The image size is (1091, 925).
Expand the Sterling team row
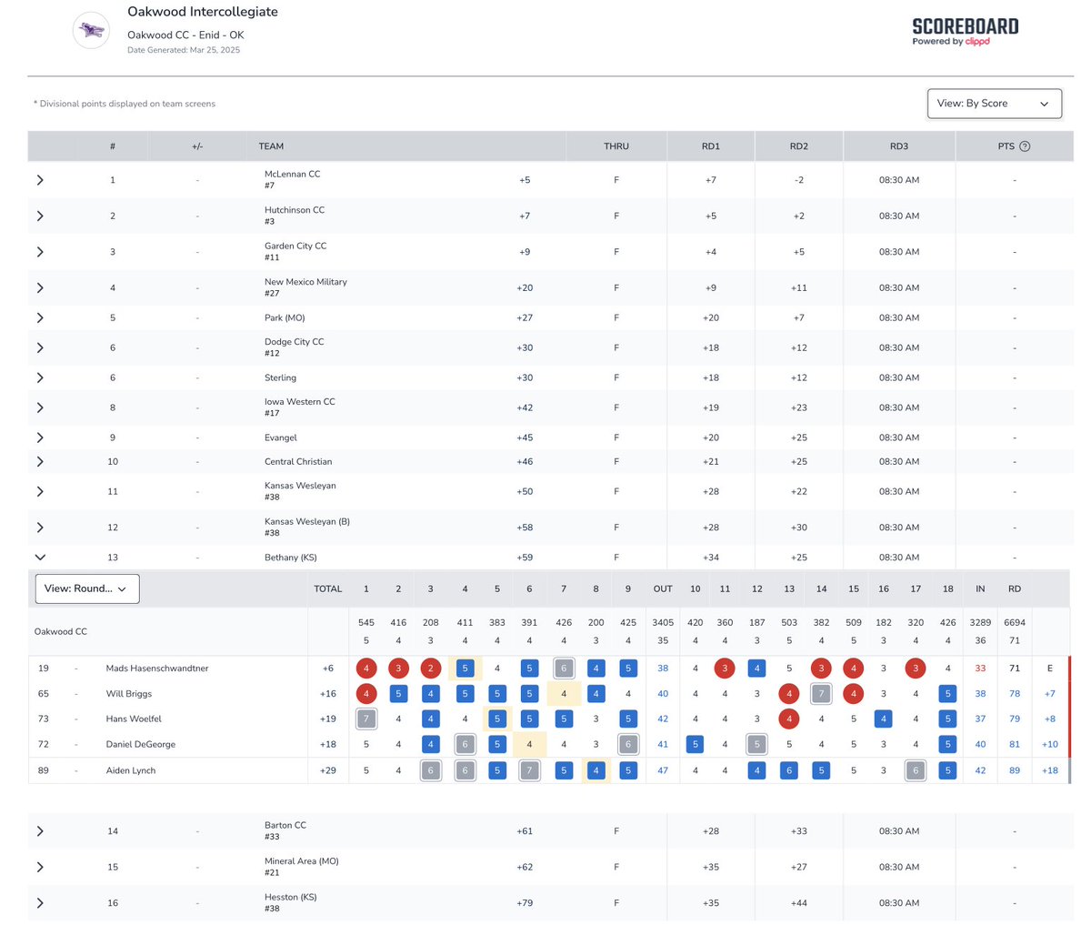click(40, 377)
